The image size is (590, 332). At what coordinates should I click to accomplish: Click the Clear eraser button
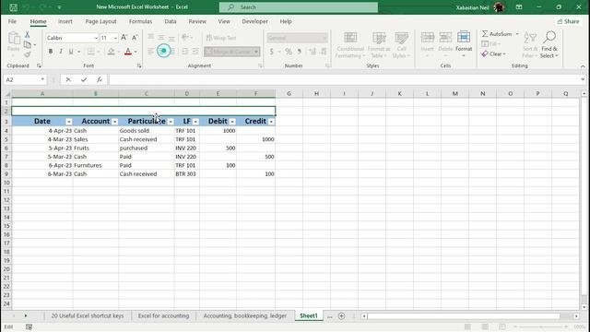493,54
